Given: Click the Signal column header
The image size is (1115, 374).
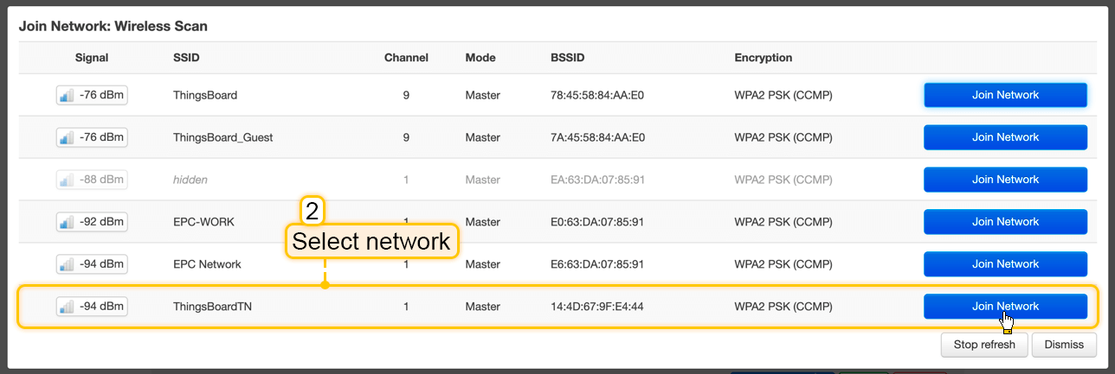Looking at the screenshot, I should click(92, 58).
